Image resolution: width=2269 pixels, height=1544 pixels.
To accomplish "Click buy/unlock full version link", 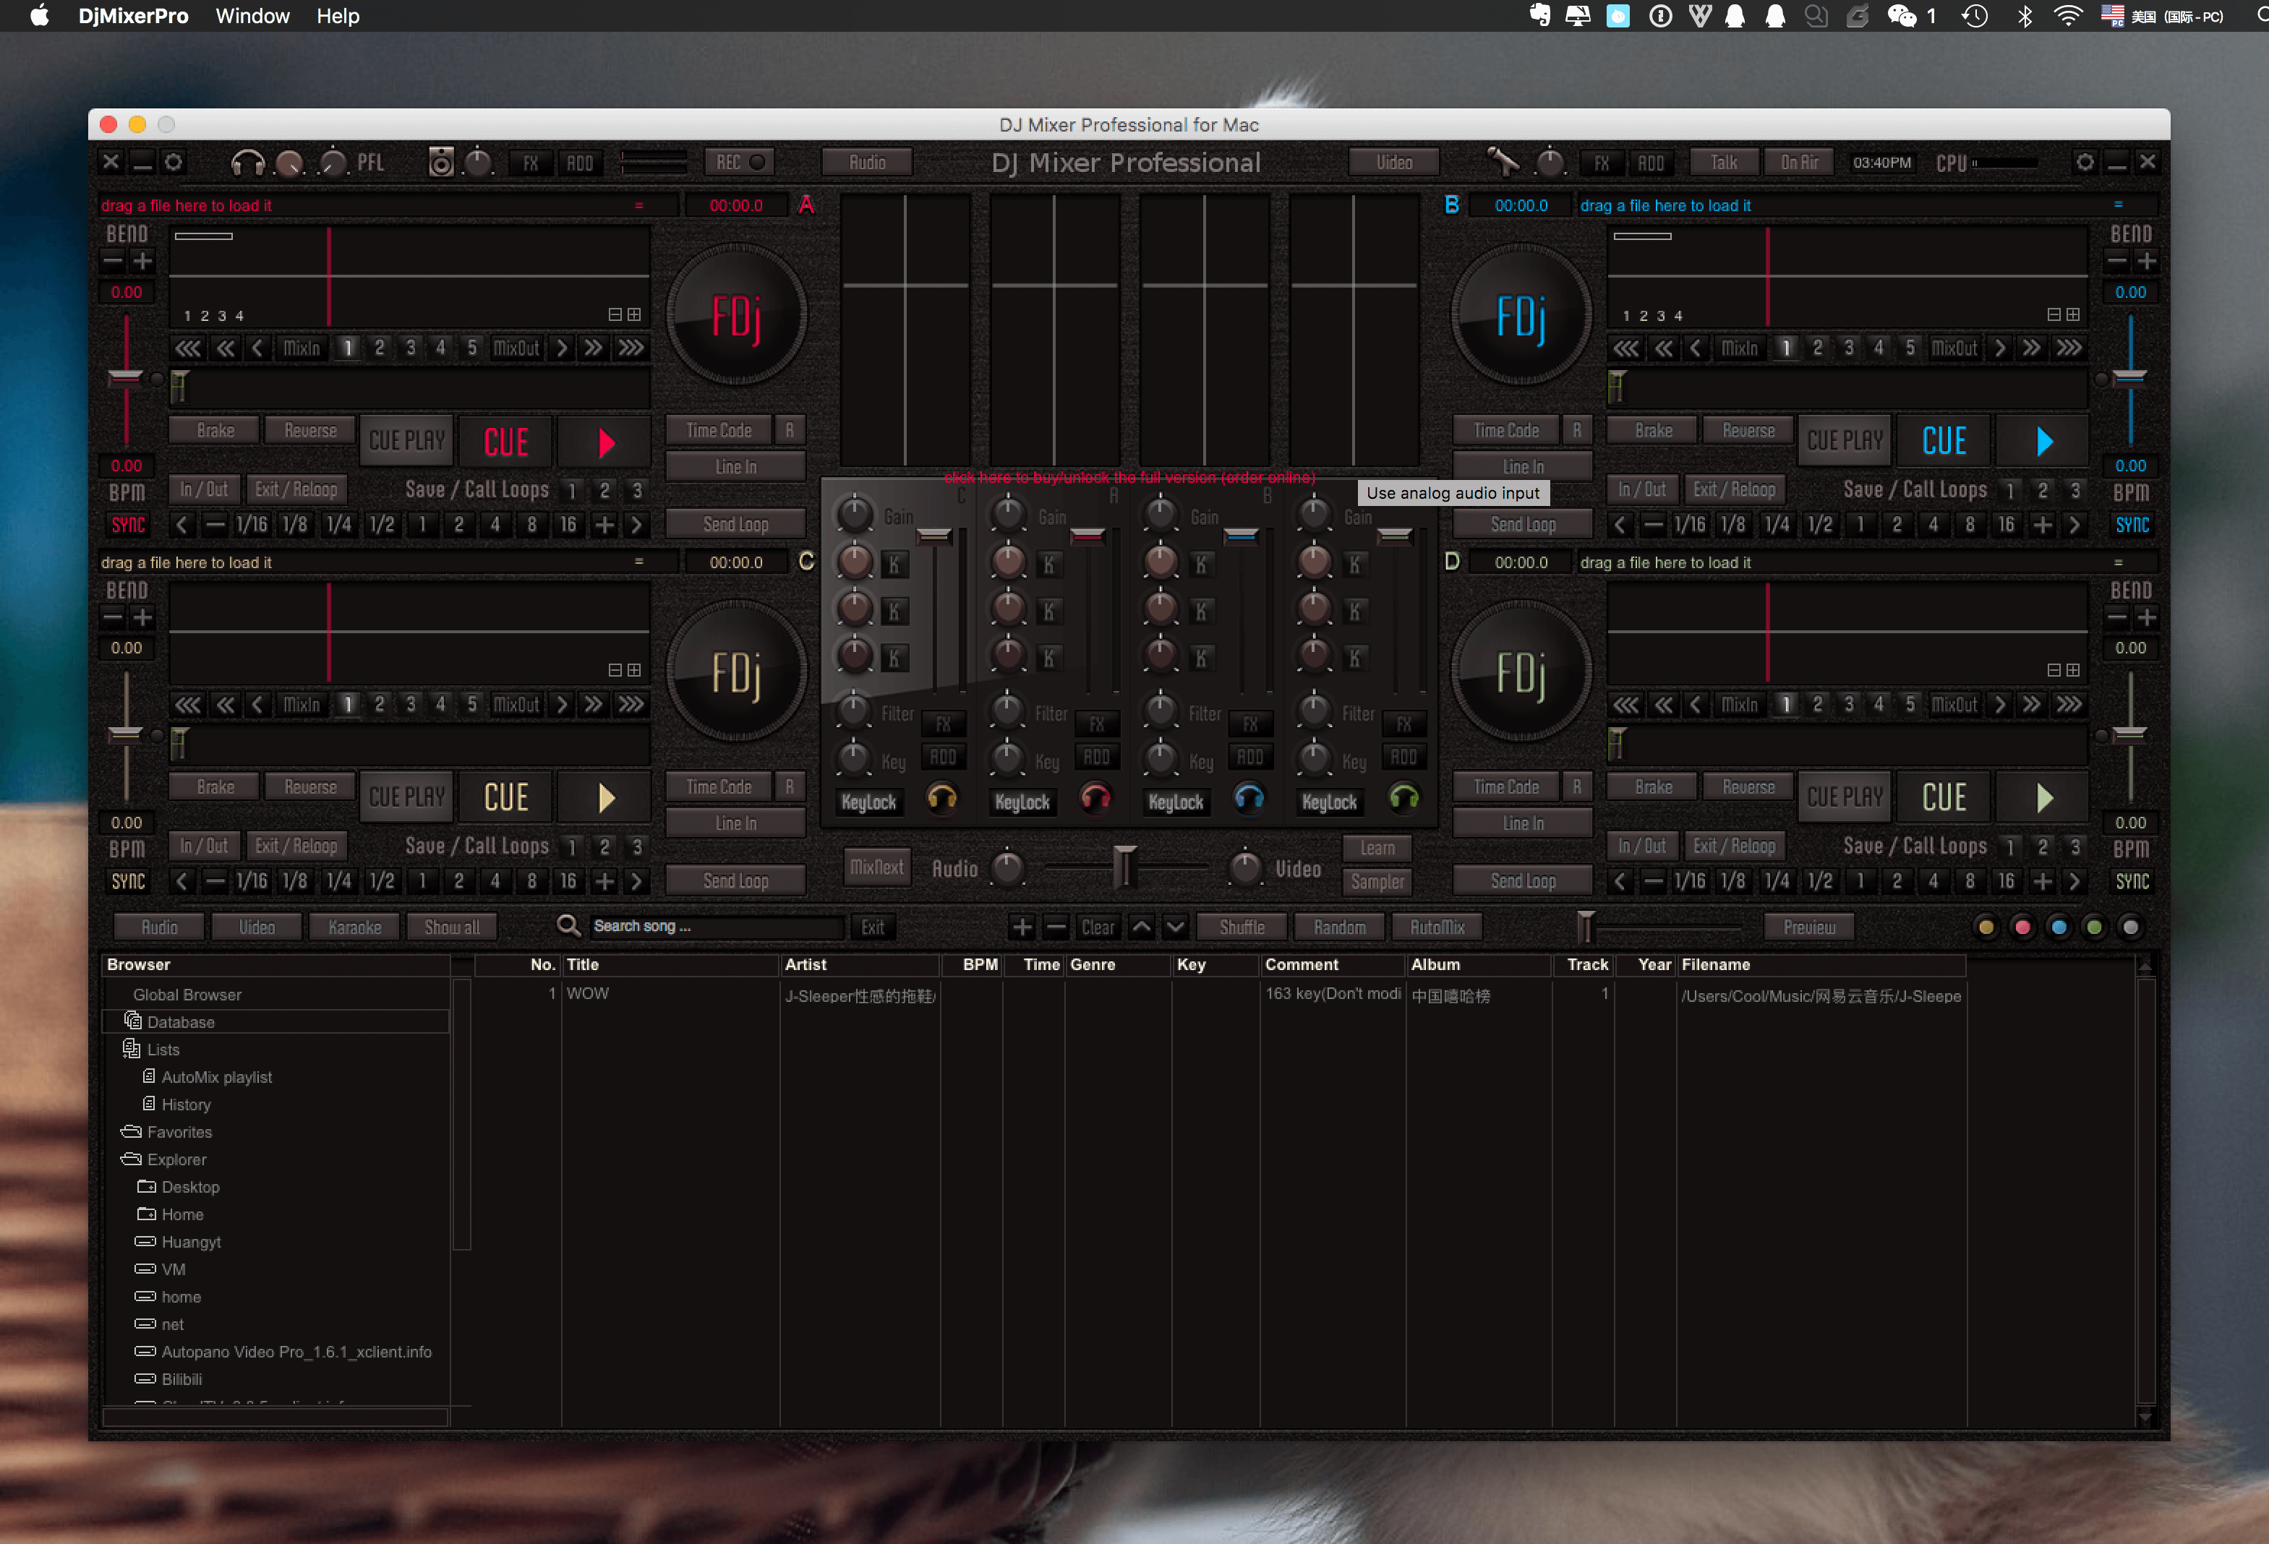I will tap(1129, 477).
